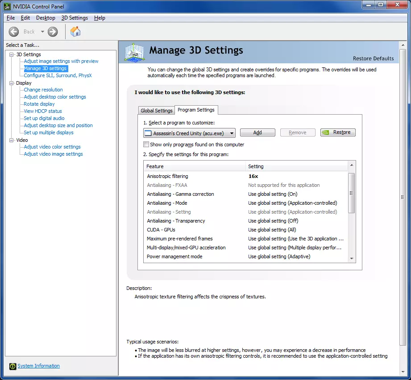Click the Remove button
The image size is (411, 380).
[x=298, y=132]
